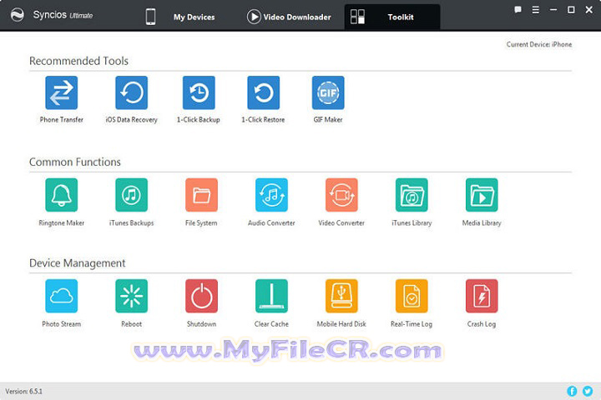Run Clear Cache tool
Image resolution: width=601 pixels, height=400 pixels.
[x=272, y=296]
